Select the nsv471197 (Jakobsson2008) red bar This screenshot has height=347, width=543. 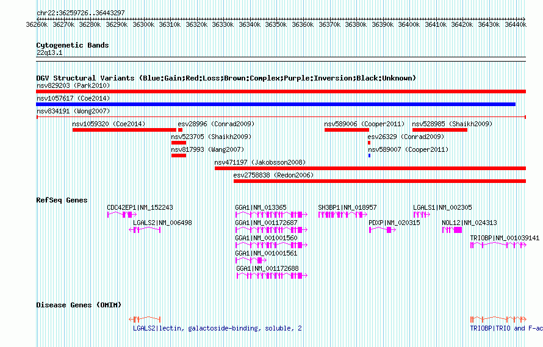tap(370, 168)
